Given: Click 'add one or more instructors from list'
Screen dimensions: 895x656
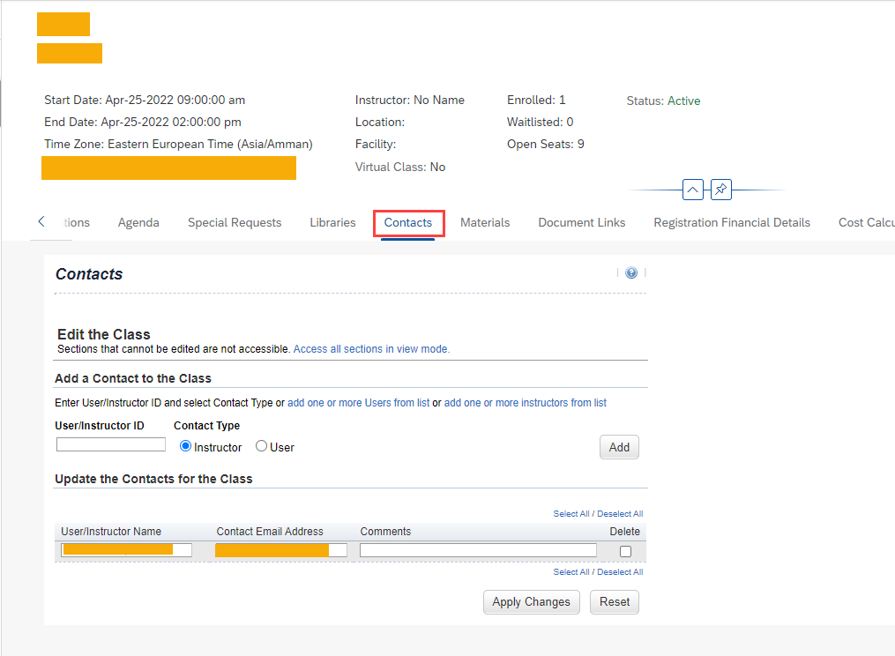Looking at the screenshot, I should [526, 403].
